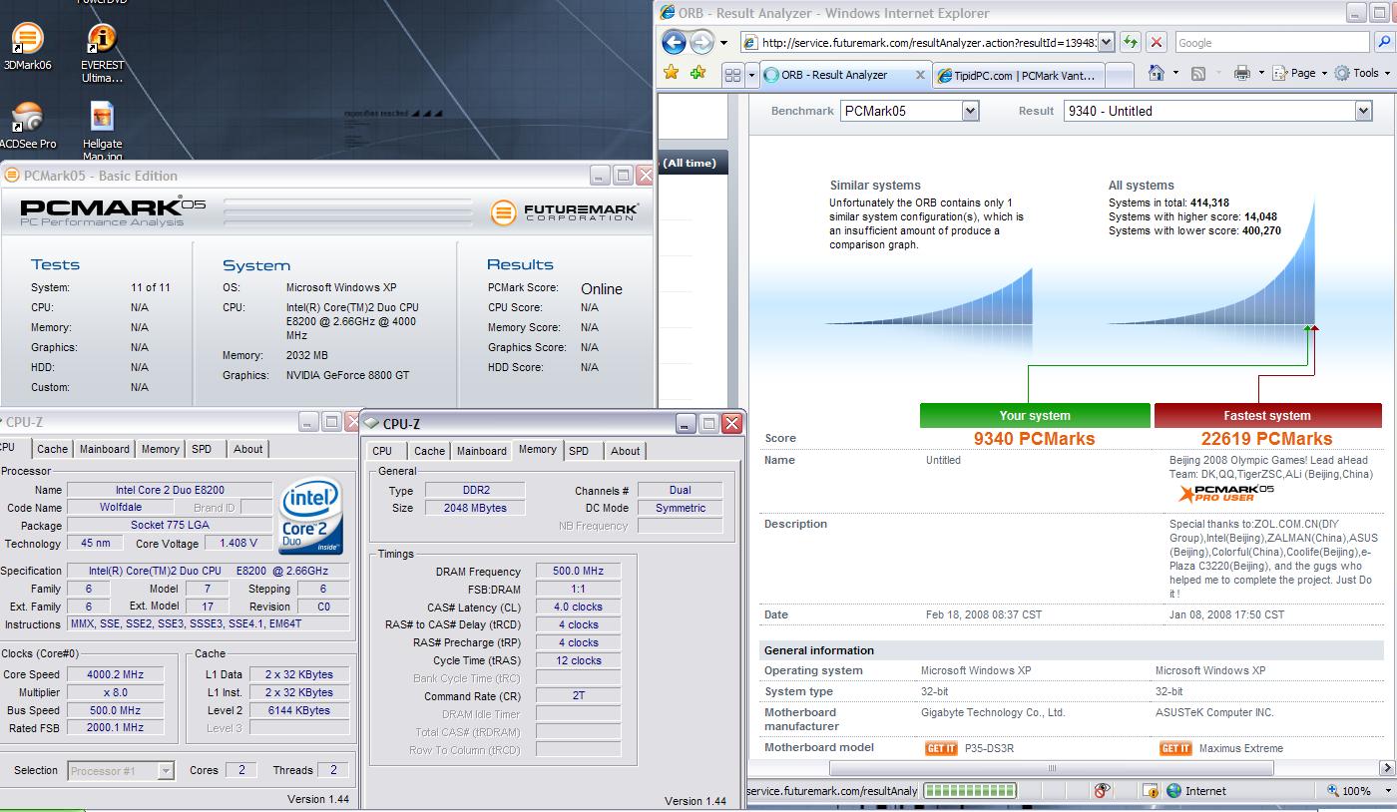Screen dimensions: 1397x812
Task: Expand the Print button dropdown arrow
Action: tap(1262, 73)
